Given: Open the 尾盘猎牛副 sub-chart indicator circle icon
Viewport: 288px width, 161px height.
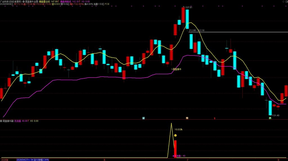Looking at the screenshot, I should pos(1,121).
